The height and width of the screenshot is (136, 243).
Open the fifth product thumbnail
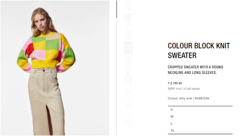click(x=128, y=63)
